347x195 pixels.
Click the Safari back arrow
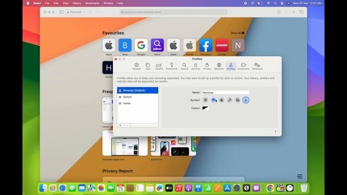(x=90, y=12)
